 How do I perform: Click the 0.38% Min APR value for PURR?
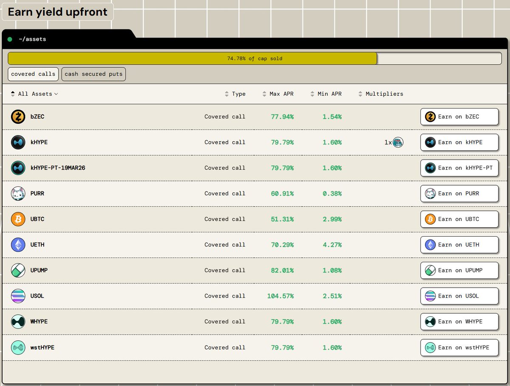[x=332, y=194]
